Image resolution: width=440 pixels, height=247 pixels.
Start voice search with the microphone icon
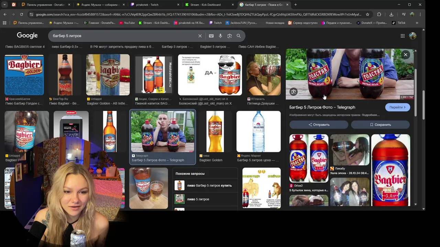pos(220,36)
